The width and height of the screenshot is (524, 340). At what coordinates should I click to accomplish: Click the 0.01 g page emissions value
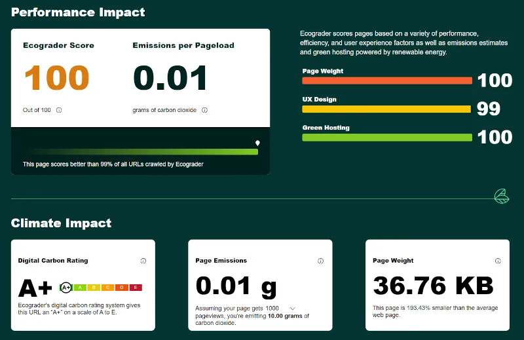point(236,286)
